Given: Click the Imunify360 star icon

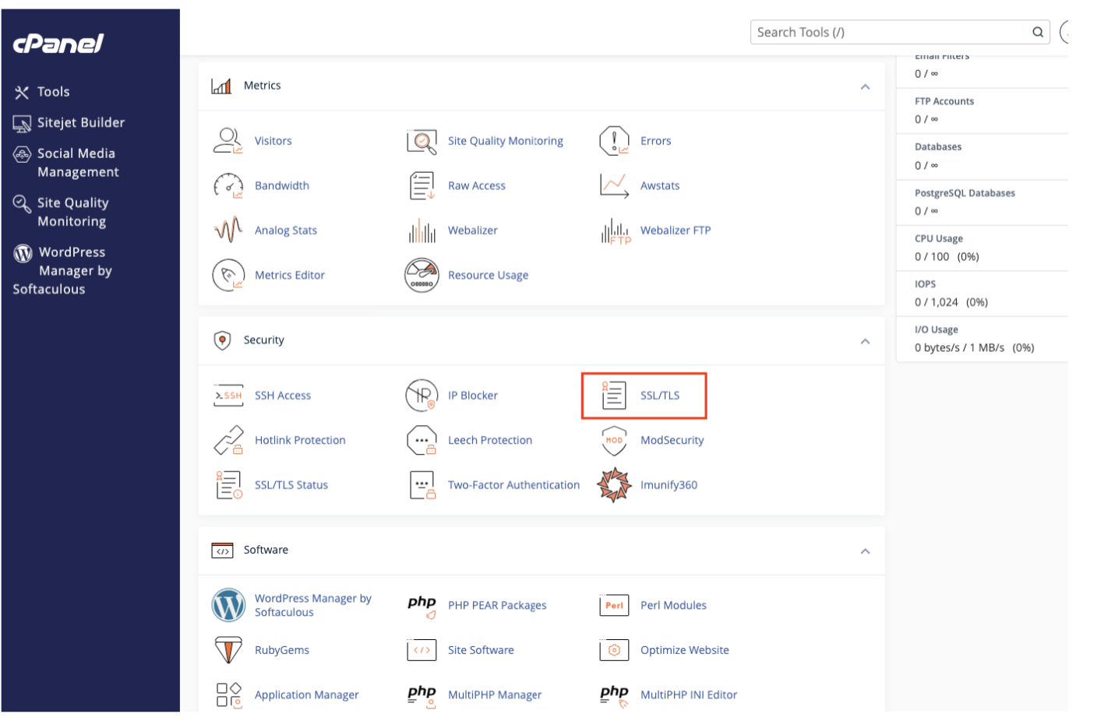Looking at the screenshot, I should coord(614,485).
